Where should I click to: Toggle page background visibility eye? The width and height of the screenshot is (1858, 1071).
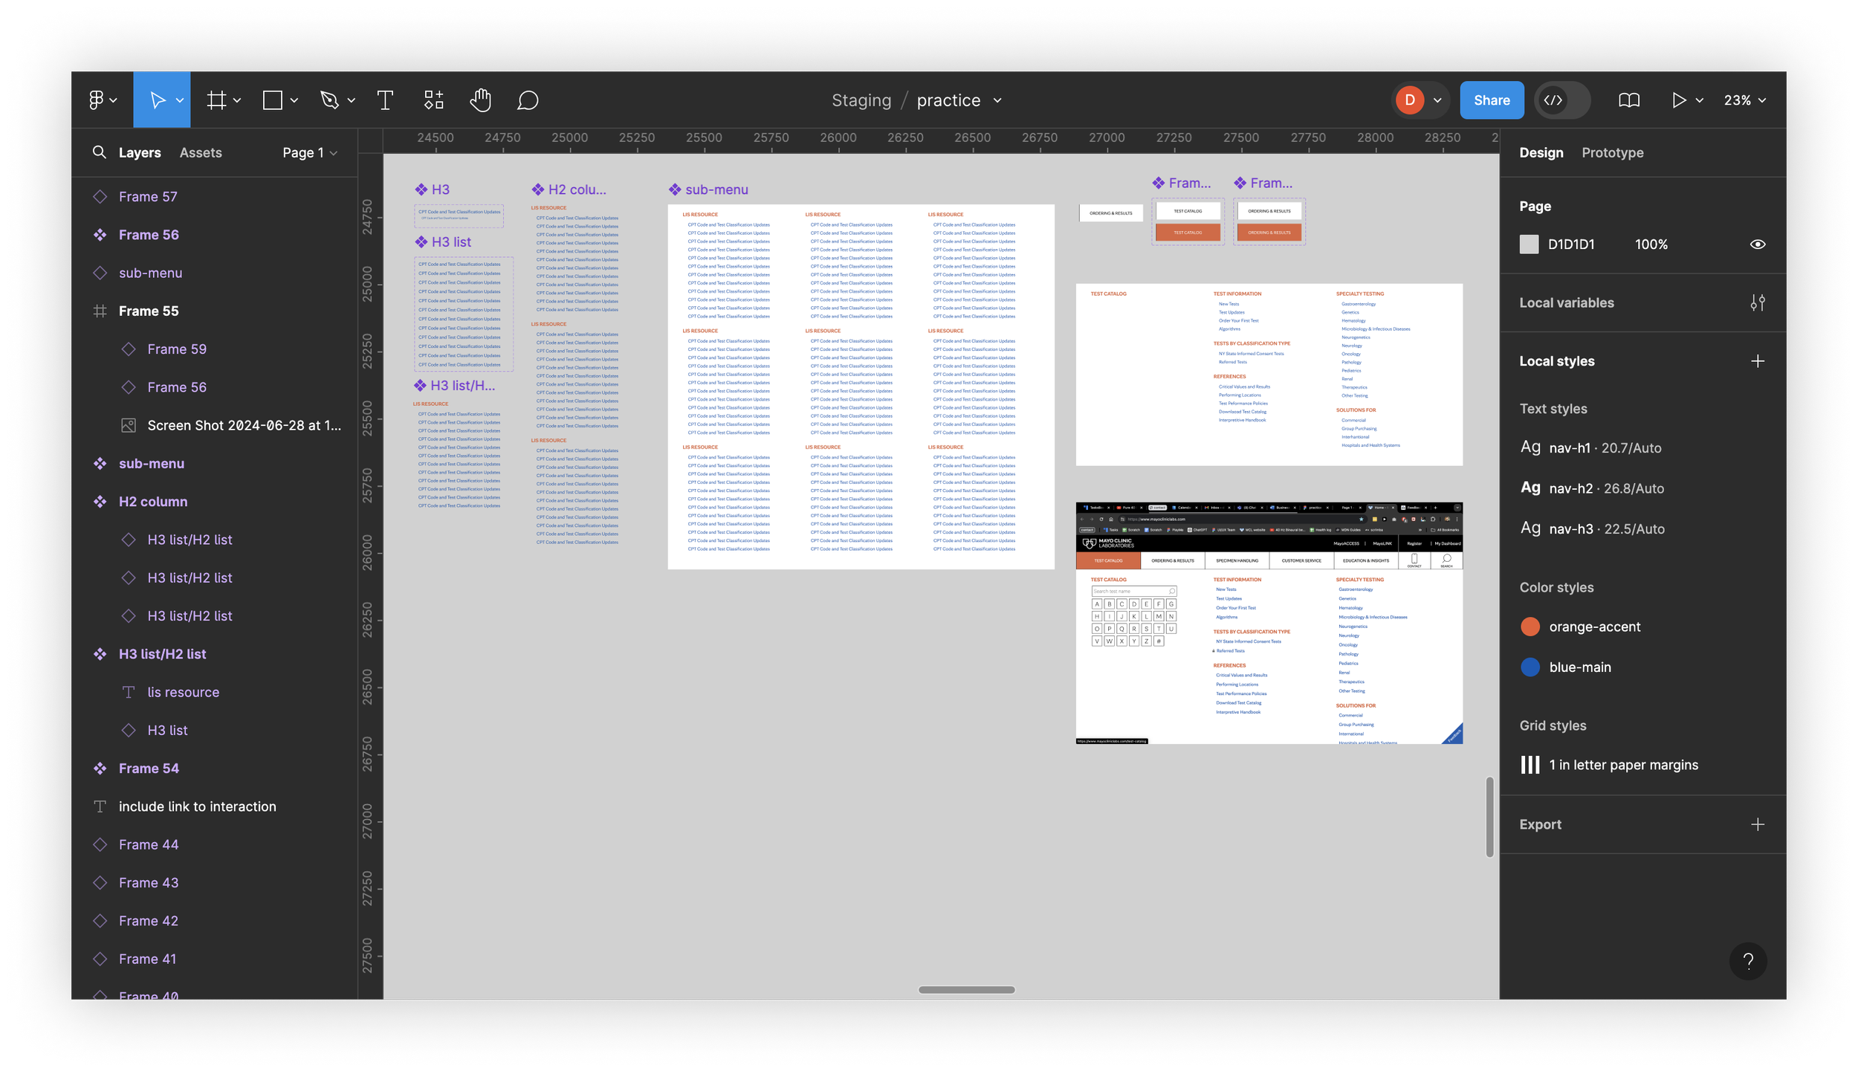click(x=1757, y=245)
